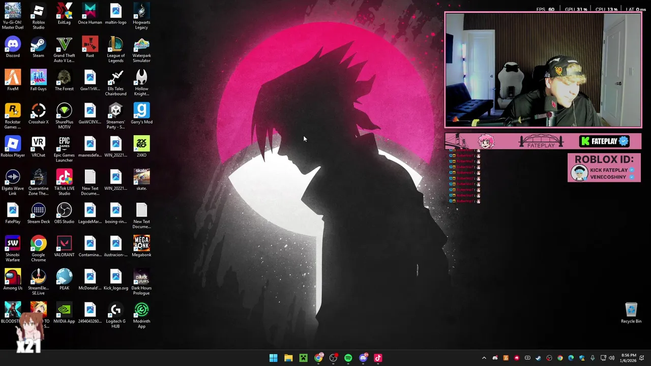Select the Rust game icon
The height and width of the screenshot is (366, 651).
pos(90,47)
